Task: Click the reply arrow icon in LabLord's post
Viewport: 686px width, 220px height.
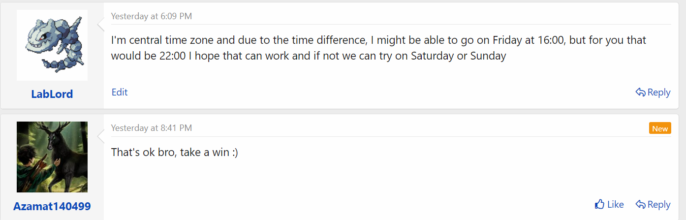Action: pos(640,92)
